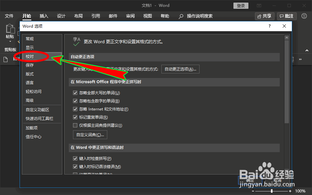Enable 仅根据主词典提供建议 checkbox
Viewport: 312px width, 195px height.
pyautogui.click(x=75, y=125)
